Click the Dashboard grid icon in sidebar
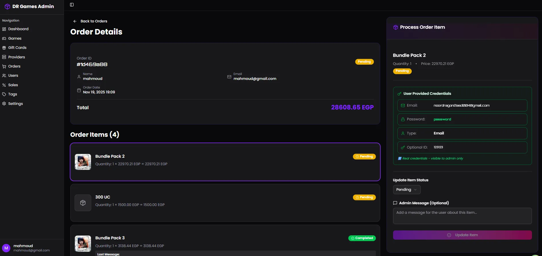The width and height of the screenshot is (542, 256). pyautogui.click(x=4, y=29)
